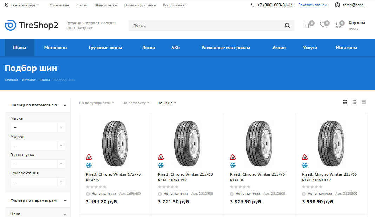Collapse the Цена filter section
This screenshot has width=375, height=217.
(x=65, y=214)
